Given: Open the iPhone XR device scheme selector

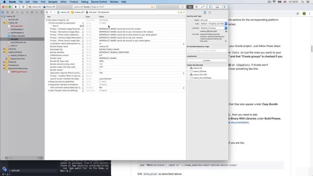Looking at the screenshot, I should pyautogui.click(x=49, y=7).
